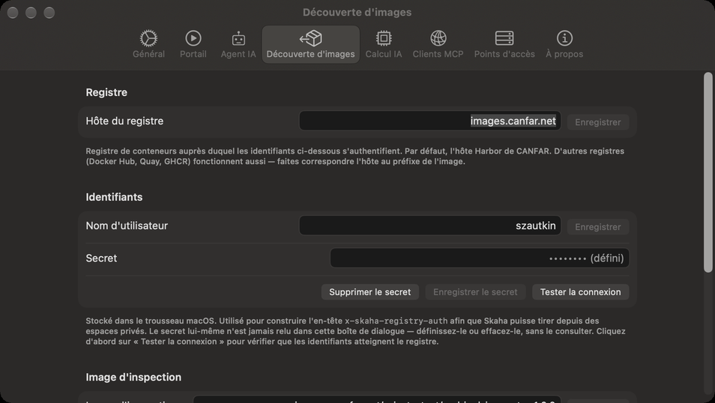Click the Identifiants section heading
715x403 pixels.
[114, 197]
